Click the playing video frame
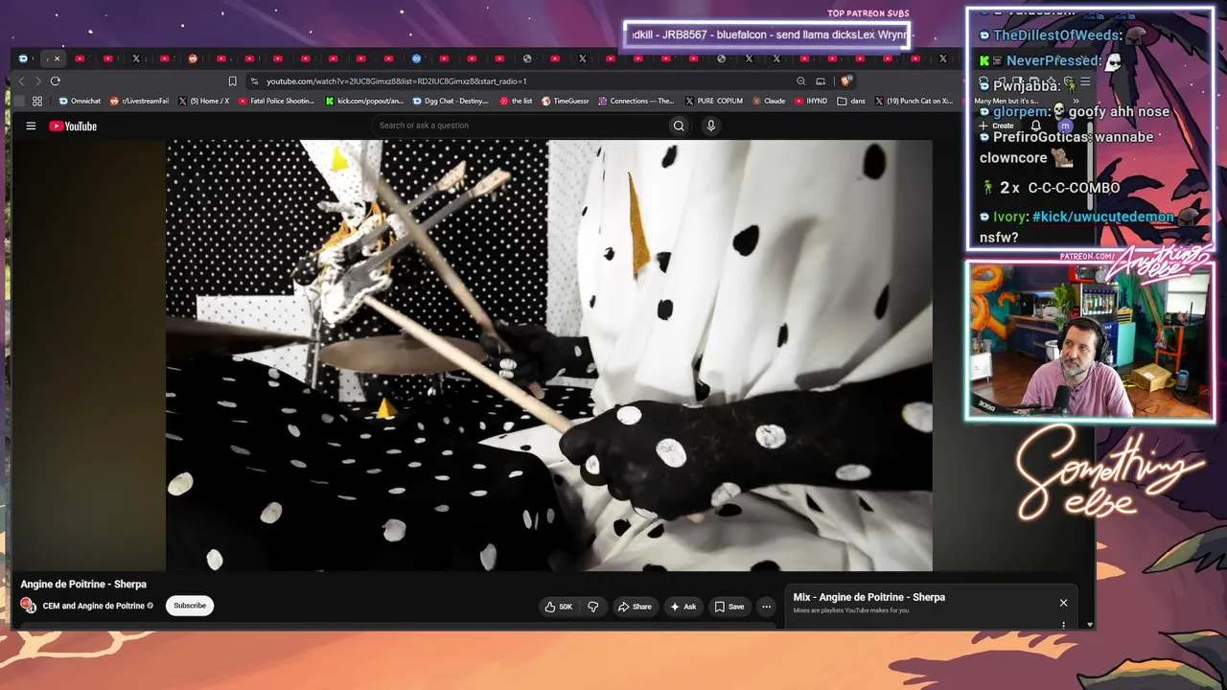 point(549,356)
